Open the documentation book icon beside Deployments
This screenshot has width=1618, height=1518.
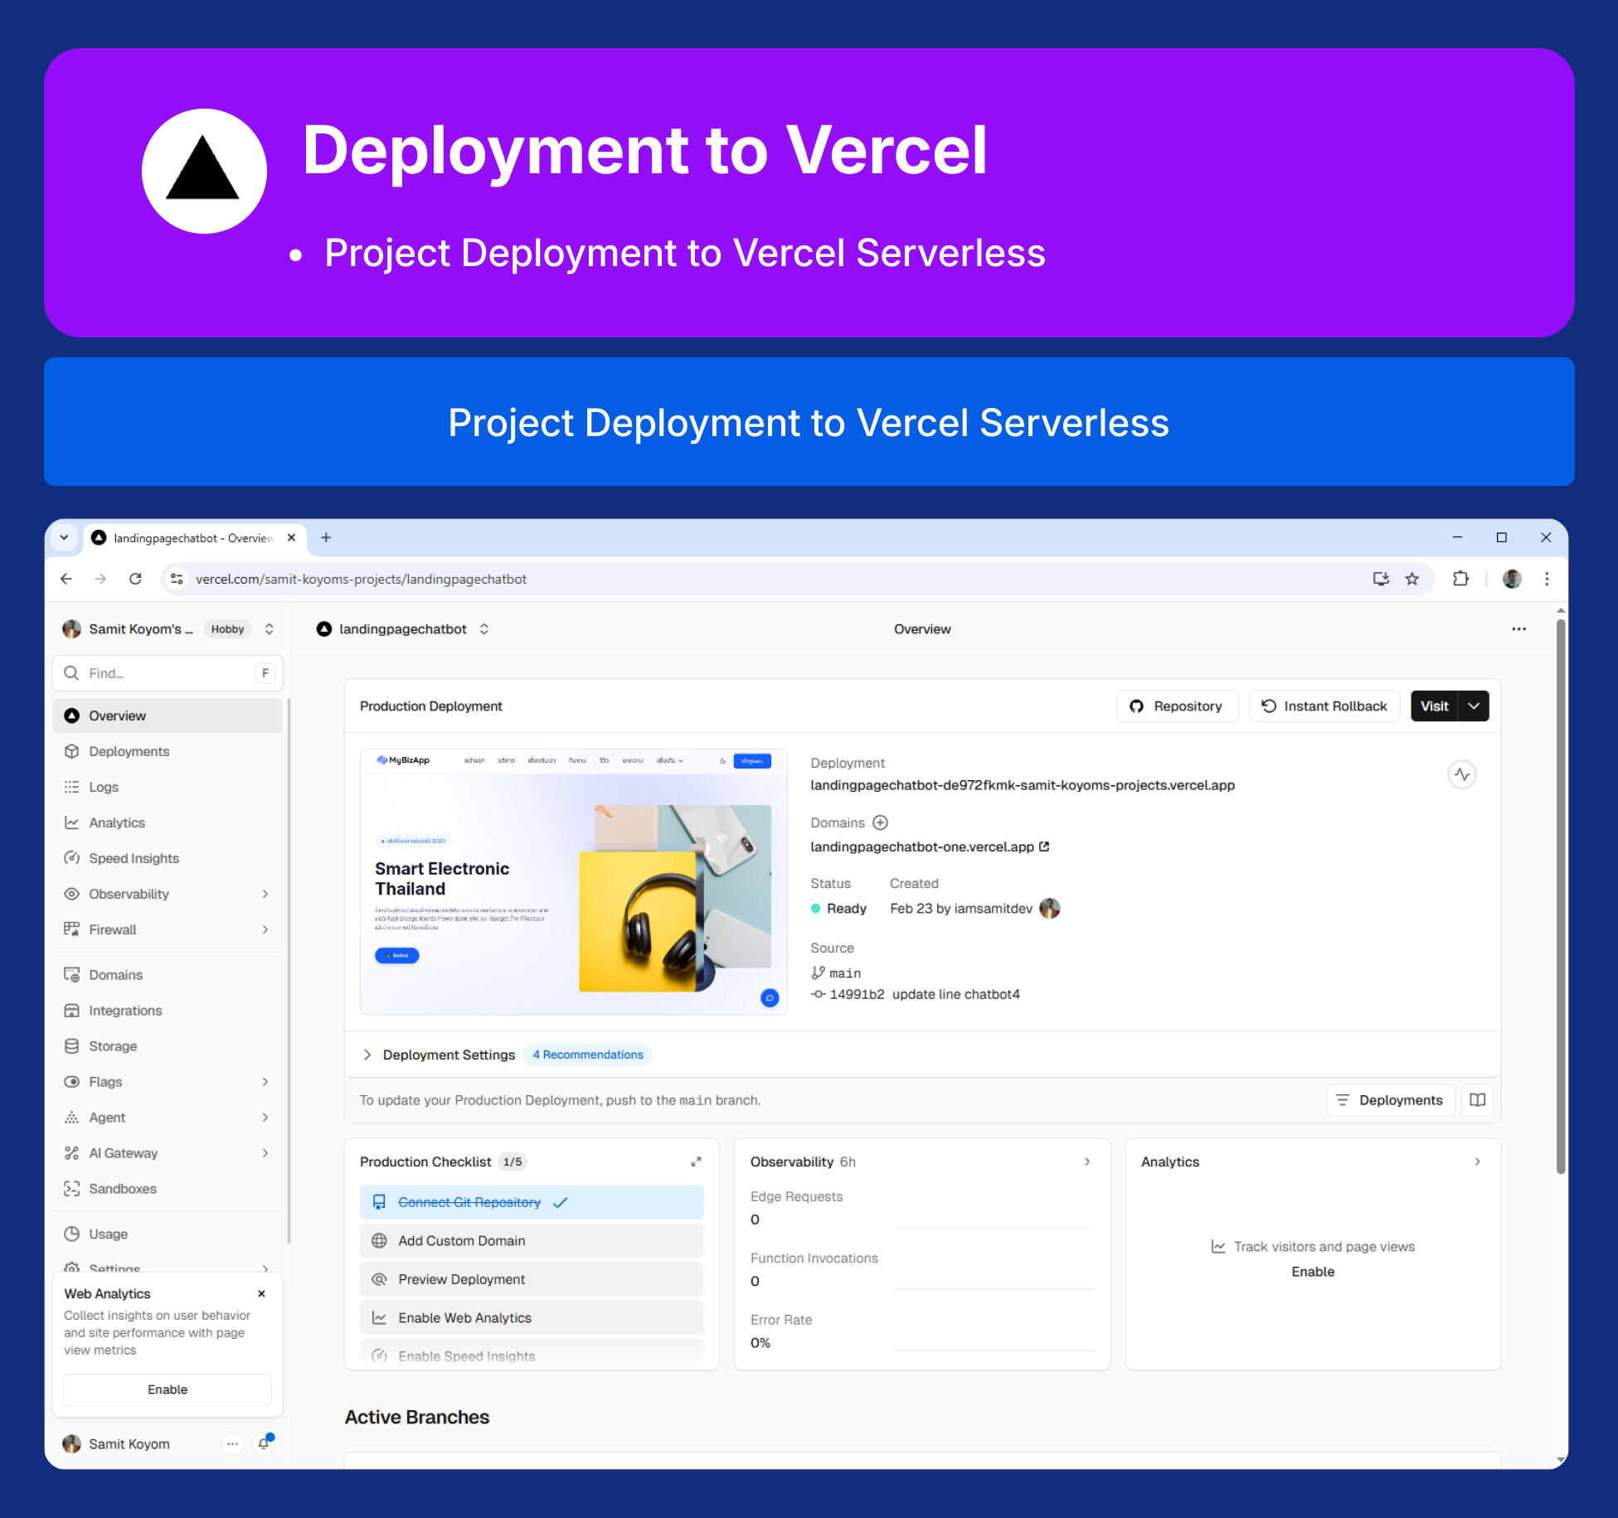click(x=1477, y=1100)
